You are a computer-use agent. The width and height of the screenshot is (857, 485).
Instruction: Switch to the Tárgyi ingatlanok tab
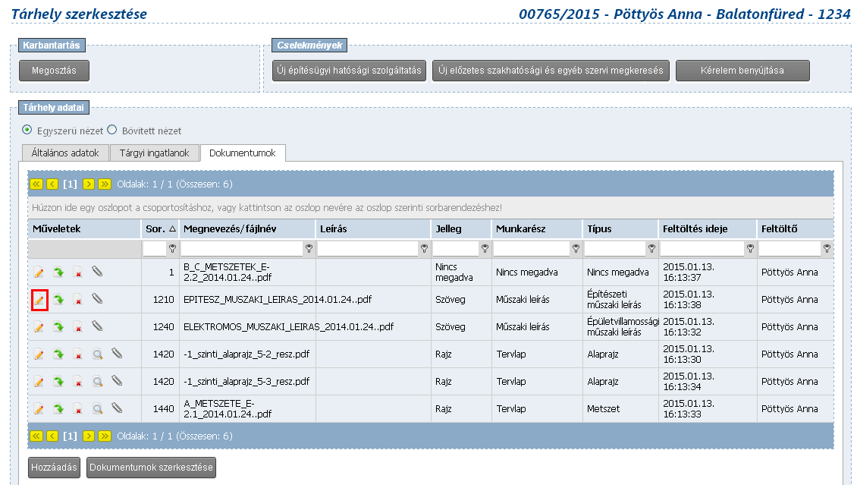tap(154, 153)
